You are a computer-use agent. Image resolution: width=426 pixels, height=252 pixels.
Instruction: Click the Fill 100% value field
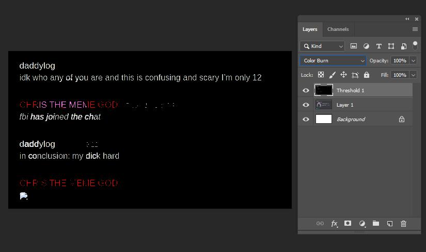pyautogui.click(x=400, y=75)
